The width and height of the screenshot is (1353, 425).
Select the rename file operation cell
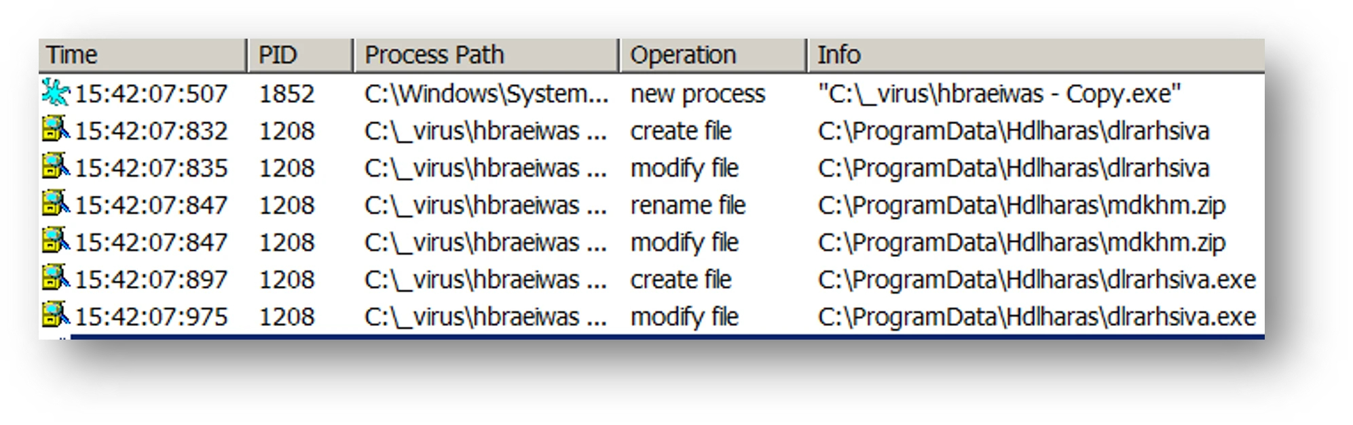tap(688, 205)
